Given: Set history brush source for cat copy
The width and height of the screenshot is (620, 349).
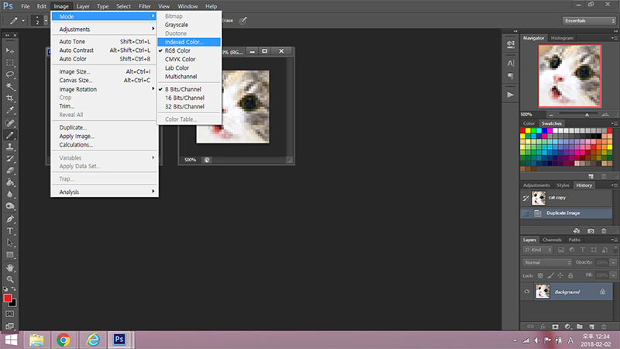Looking at the screenshot, I should (x=525, y=198).
